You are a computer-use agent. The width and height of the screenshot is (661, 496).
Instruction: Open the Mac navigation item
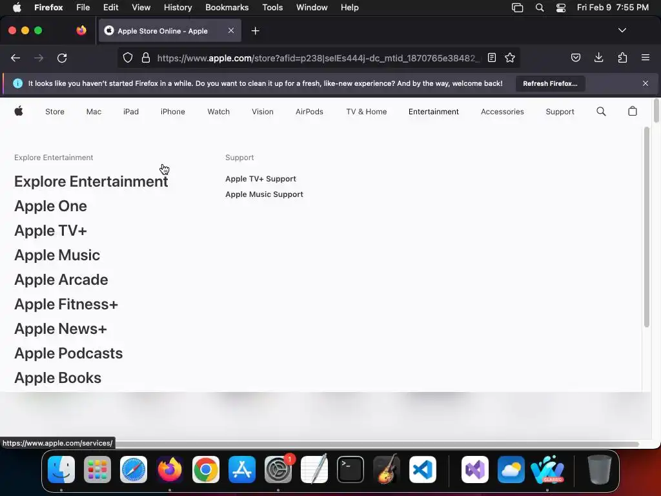pos(94,112)
